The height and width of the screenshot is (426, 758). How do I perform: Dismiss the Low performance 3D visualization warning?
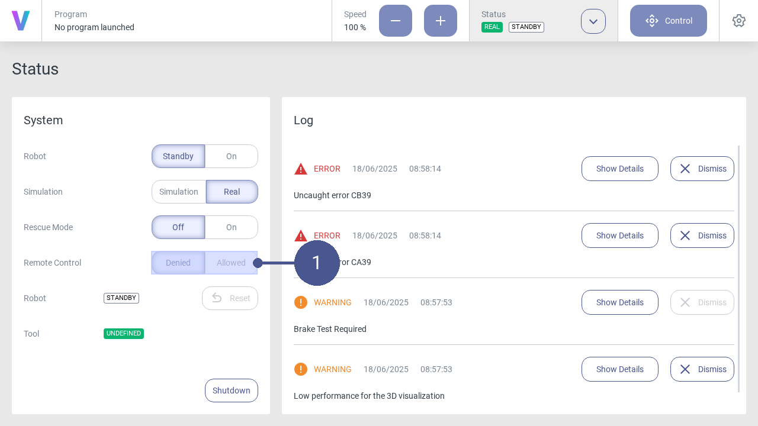pos(702,369)
